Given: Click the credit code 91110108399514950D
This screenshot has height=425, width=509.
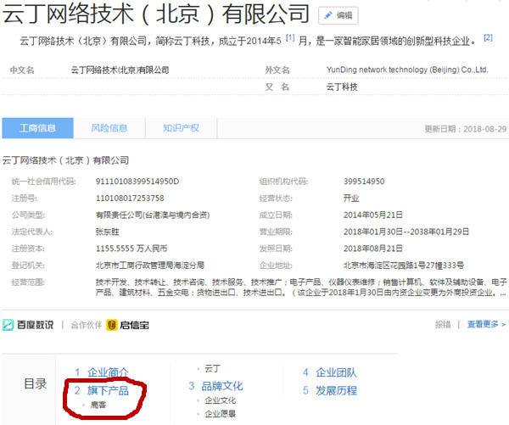Looking at the screenshot, I should (x=137, y=182).
